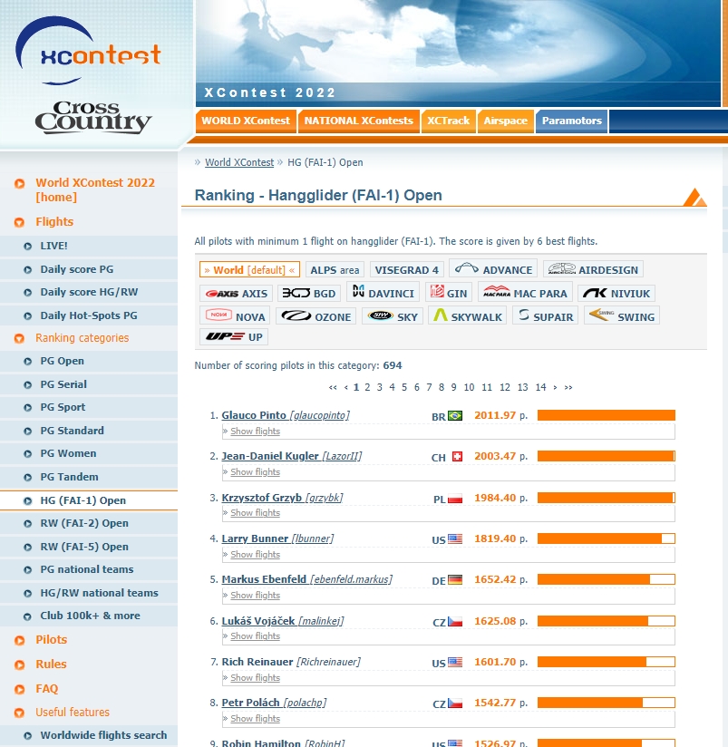Filter ranking by SKY brand

click(x=393, y=316)
